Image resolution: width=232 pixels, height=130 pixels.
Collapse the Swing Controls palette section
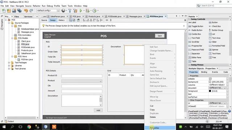click(190, 19)
